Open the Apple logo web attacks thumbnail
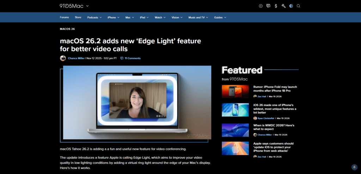The height and width of the screenshot is (174, 361). tap(235, 148)
